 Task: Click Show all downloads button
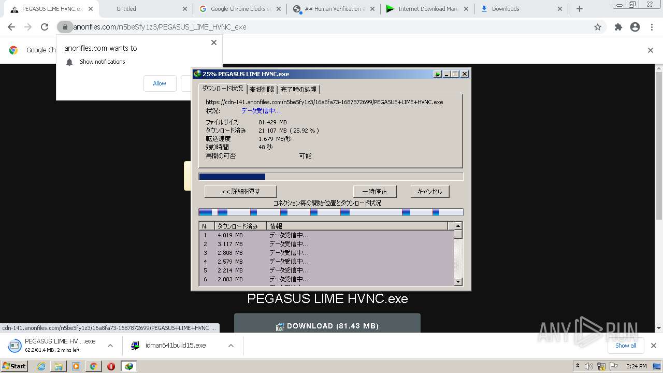point(626,346)
